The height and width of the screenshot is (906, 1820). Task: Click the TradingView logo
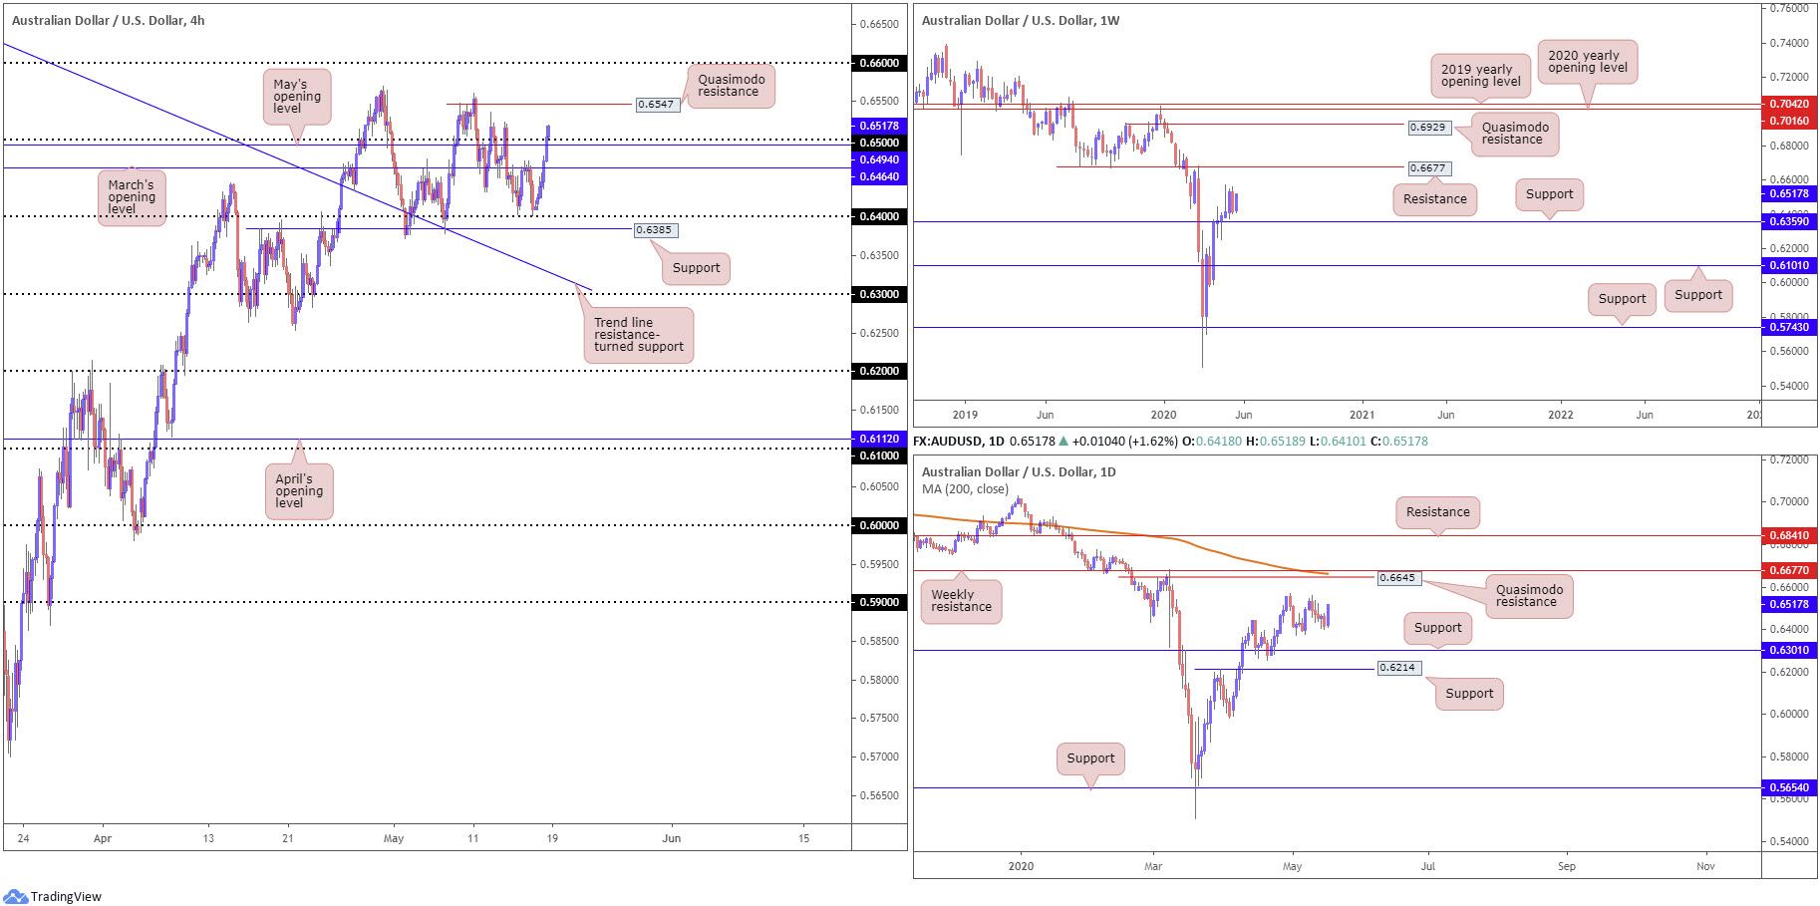[52, 896]
